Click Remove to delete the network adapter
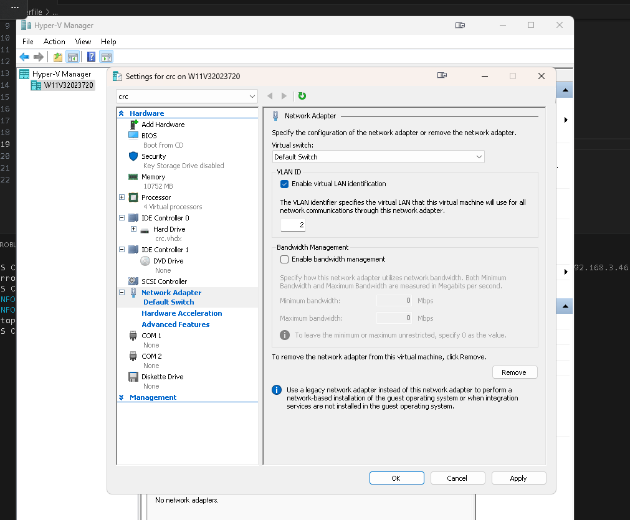The image size is (630, 520). click(515, 372)
